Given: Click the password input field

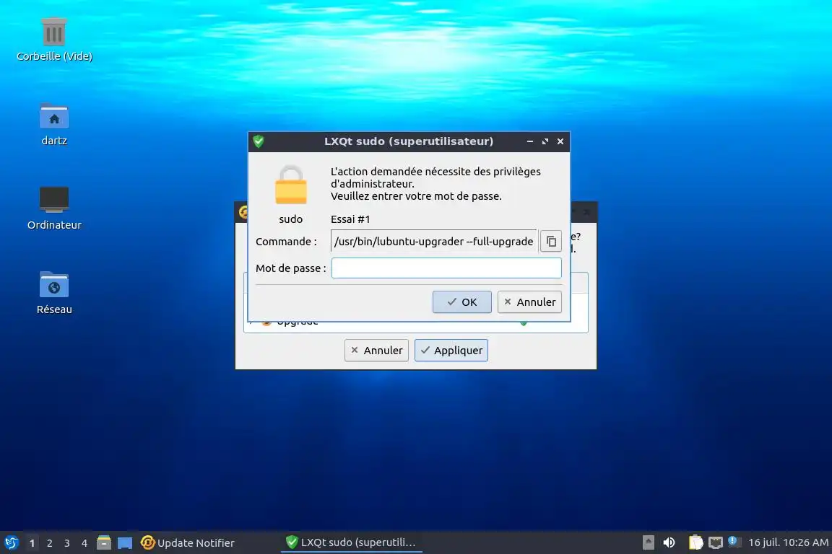Looking at the screenshot, I should point(446,268).
